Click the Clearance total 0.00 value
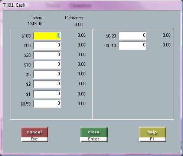The height and width of the screenshot is (156, 183). coord(79,25)
